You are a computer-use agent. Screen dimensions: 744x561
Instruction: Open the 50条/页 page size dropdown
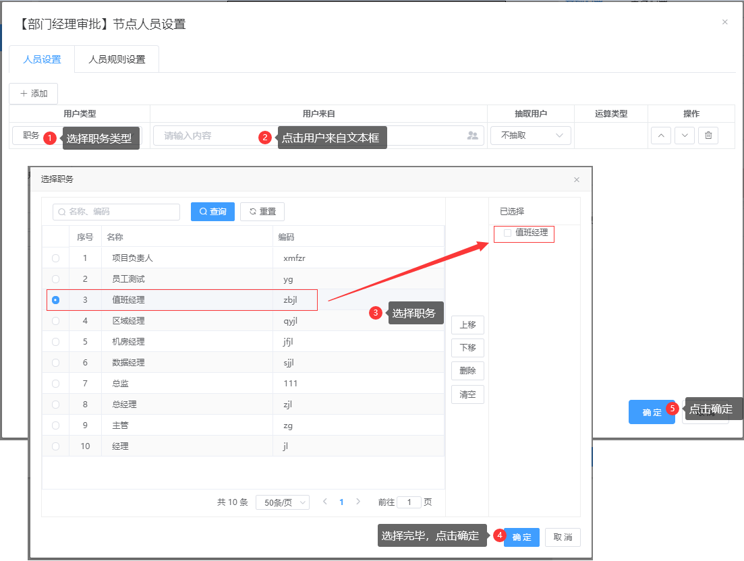pyautogui.click(x=283, y=502)
